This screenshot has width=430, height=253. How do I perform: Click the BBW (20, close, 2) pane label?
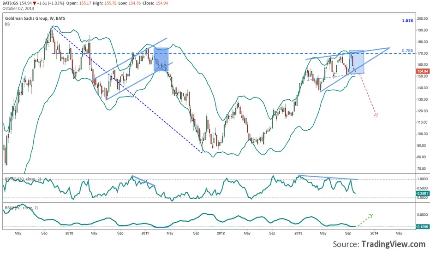click(x=21, y=208)
